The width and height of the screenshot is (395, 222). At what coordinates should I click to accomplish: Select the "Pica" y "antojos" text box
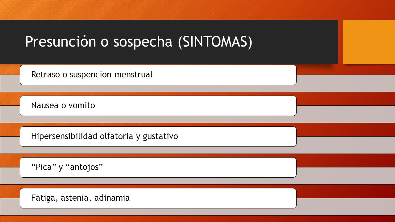point(158,167)
